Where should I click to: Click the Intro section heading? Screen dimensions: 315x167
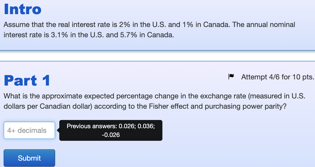click(x=22, y=9)
